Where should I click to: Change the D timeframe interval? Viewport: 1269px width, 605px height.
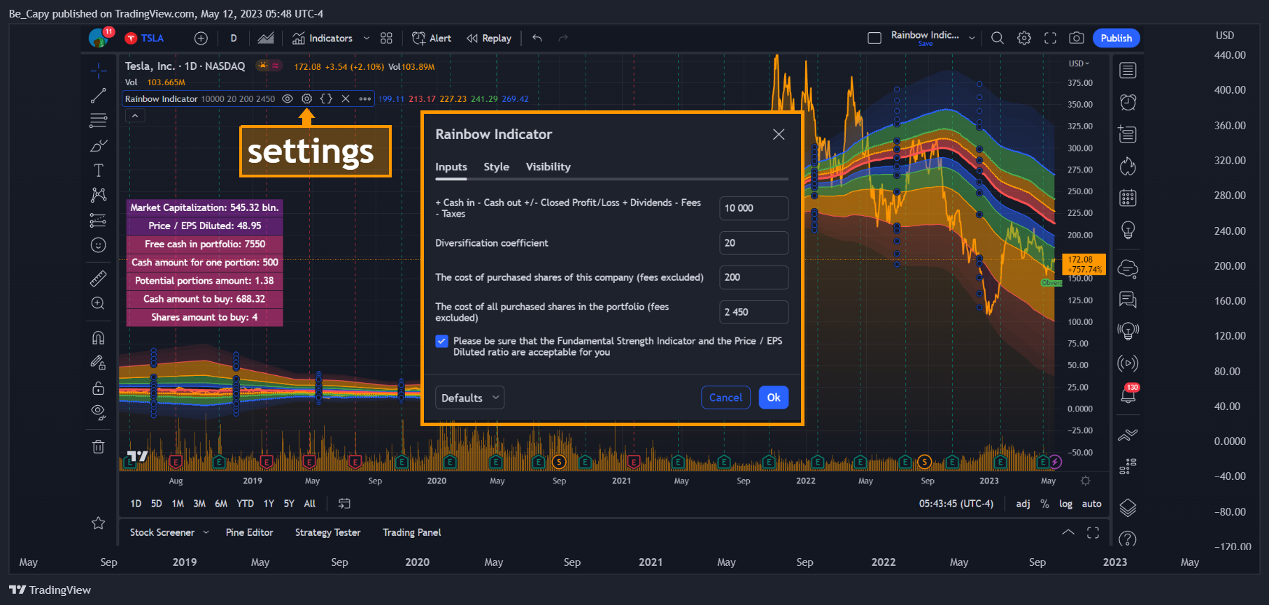pyautogui.click(x=234, y=38)
